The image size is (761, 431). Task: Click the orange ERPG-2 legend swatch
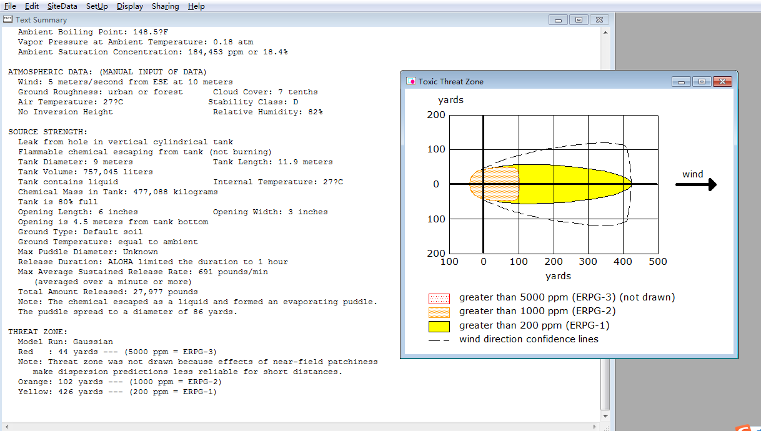coord(439,312)
